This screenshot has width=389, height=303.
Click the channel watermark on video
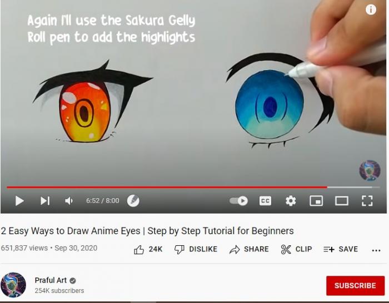pos(370,170)
